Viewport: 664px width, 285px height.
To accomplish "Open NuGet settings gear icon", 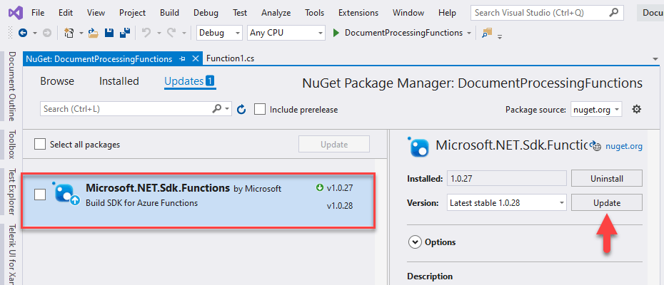I will tap(636, 110).
